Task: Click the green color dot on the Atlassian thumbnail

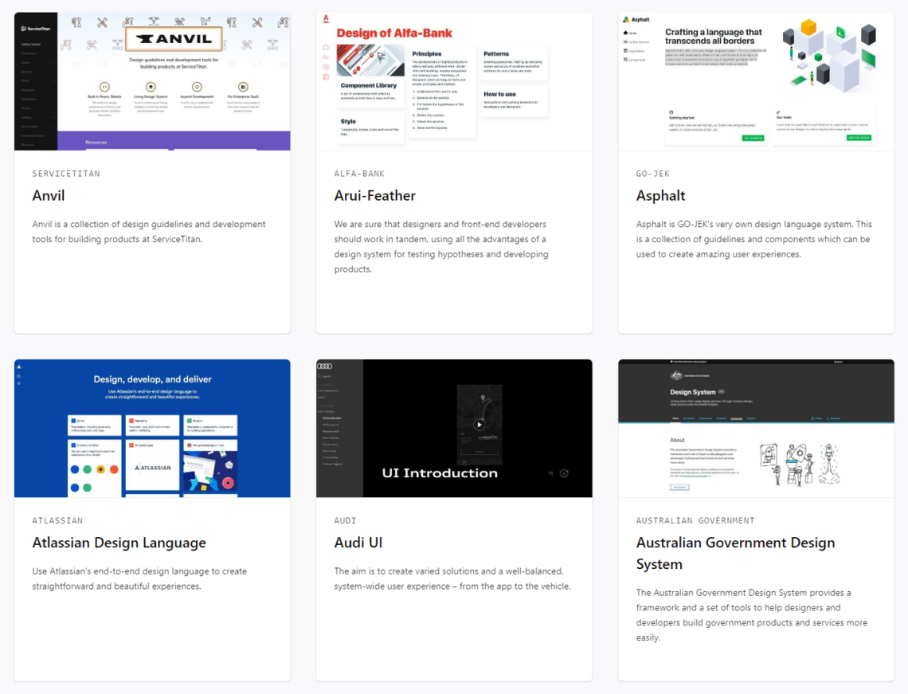Action: 87,469
